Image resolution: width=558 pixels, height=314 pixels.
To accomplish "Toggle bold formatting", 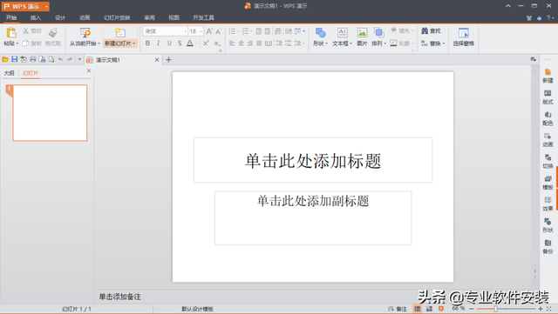I will click(x=147, y=43).
